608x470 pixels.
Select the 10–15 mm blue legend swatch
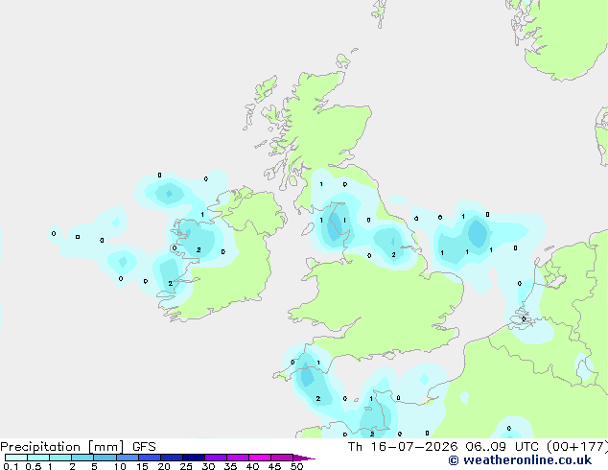point(128,458)
